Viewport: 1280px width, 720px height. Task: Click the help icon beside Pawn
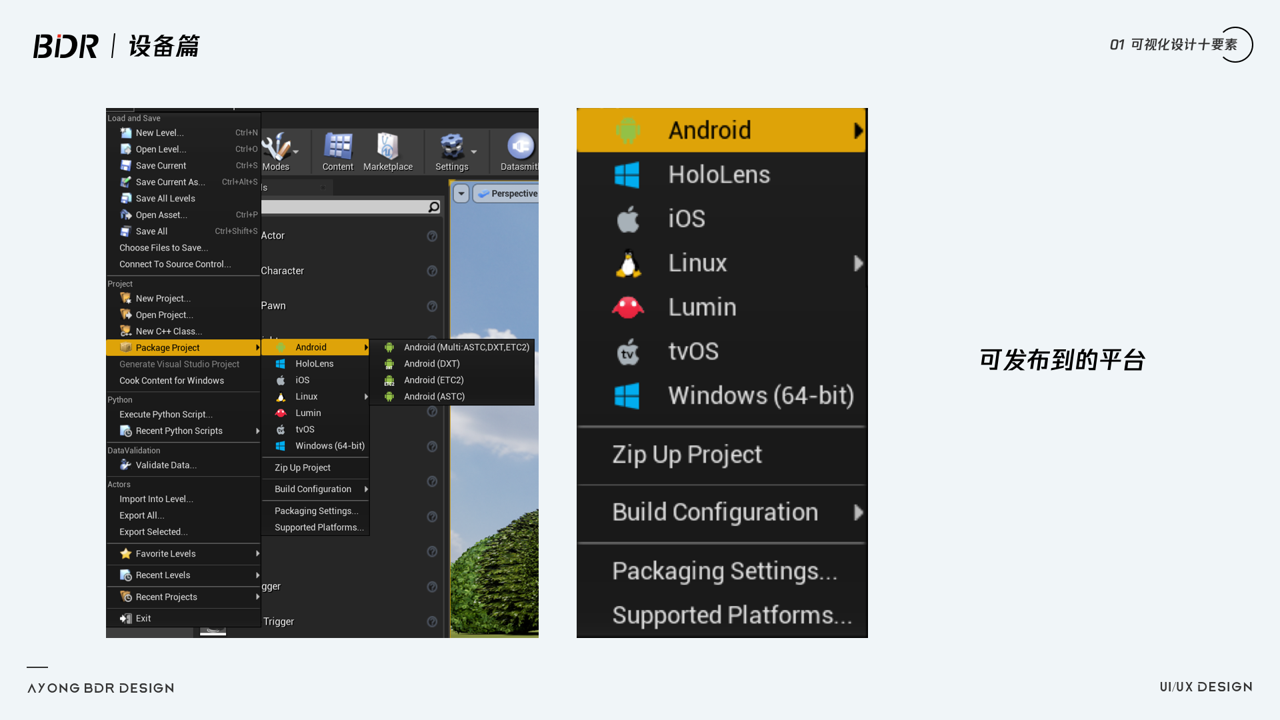click(x=432, y=306)
